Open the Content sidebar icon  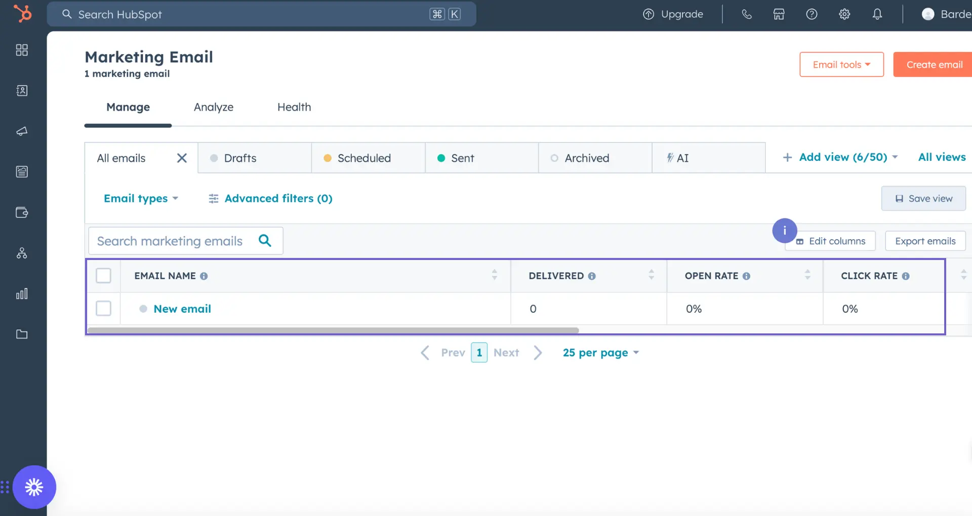coord(22,171)
